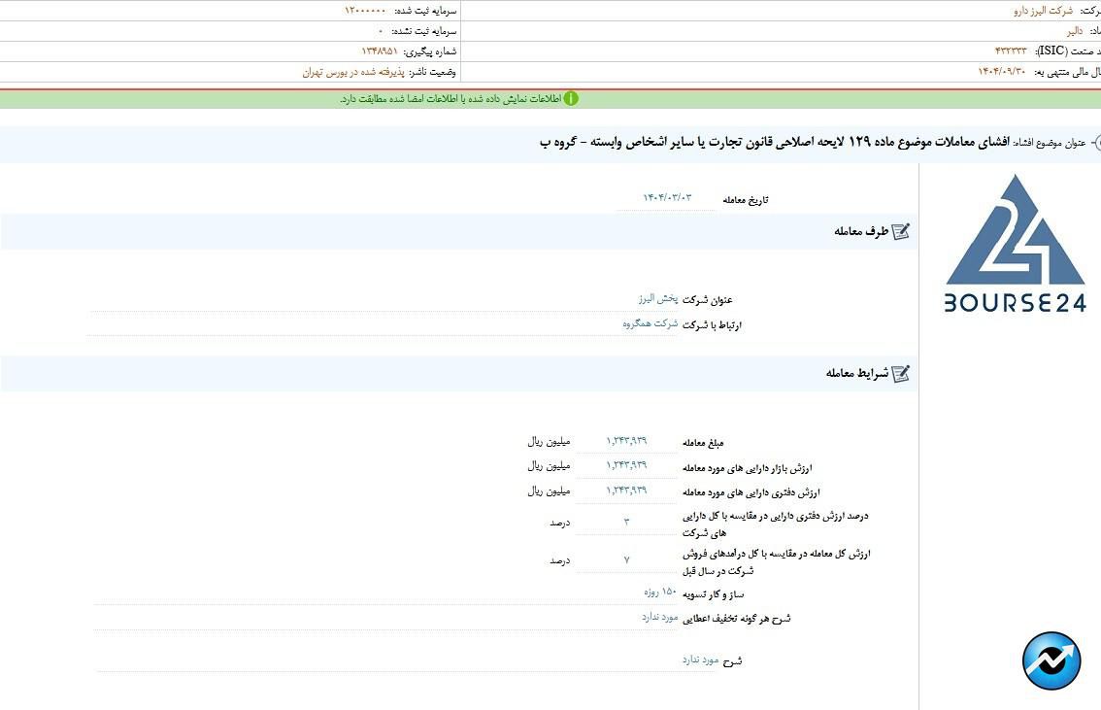Click the settlement term '۱۵۰ روزه'
This screenshot has height=710, width=1101.
pyautogui.click(x=660, y=592)
